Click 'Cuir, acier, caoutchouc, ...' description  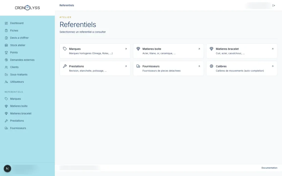click(x=230, y=53)
